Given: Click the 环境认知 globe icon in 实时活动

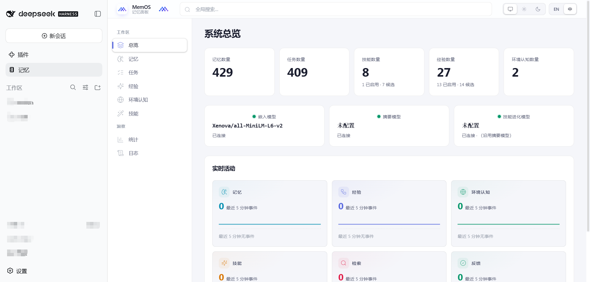Looking at the screenshot, I should 463,192.
